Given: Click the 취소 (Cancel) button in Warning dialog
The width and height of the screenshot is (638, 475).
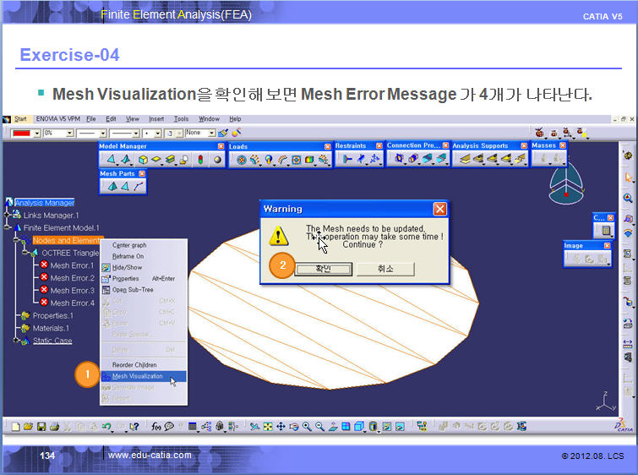Looking at the screenshot, I should click(385, 269).
